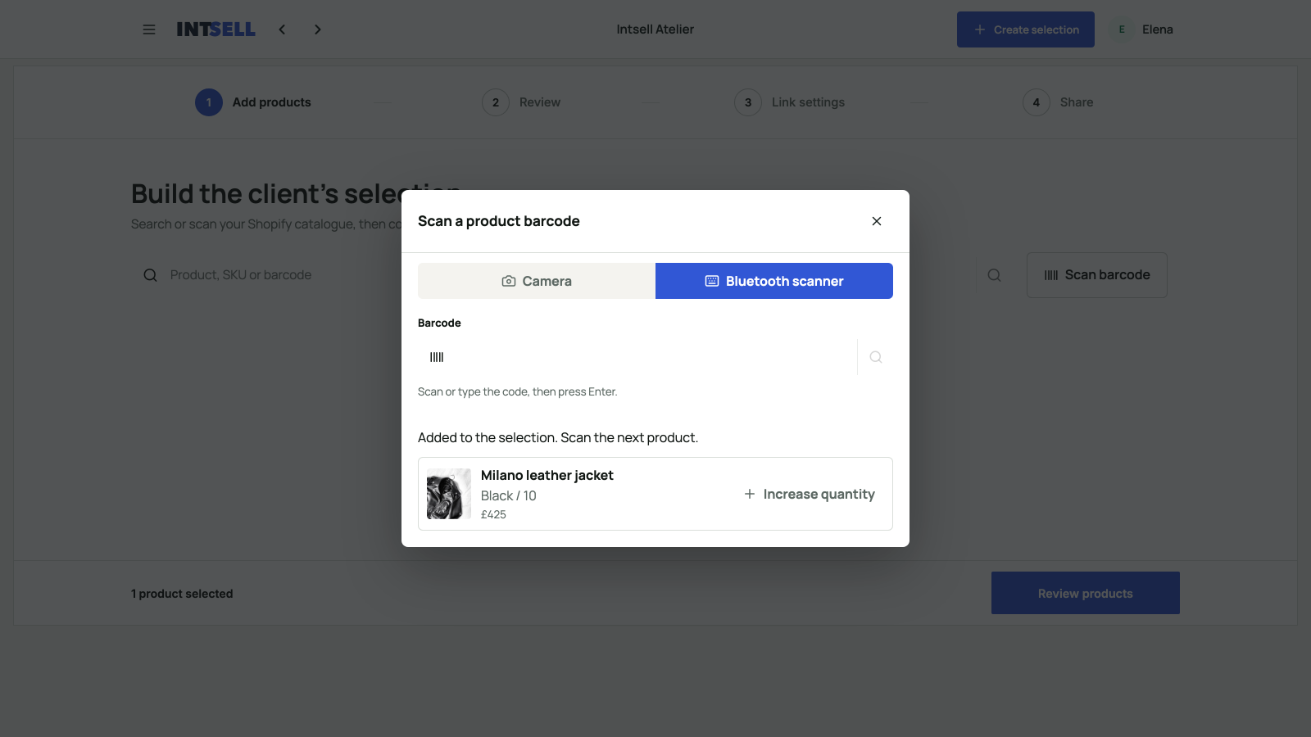Screen dimensions: 1311x737
Task: Click the Milano leather jacket product name
Action: 547,475
